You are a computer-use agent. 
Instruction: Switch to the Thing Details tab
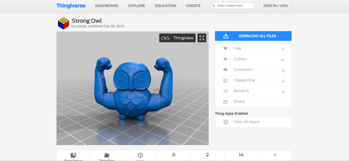coord(73,156)
